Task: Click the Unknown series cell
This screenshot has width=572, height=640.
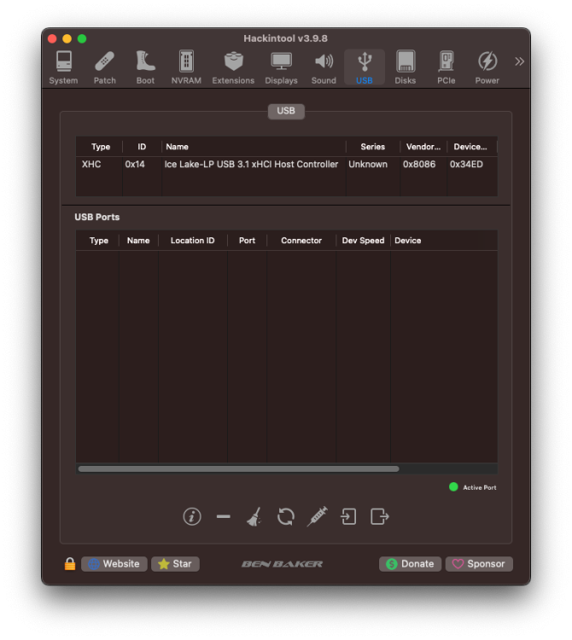Action: point(368,164)
